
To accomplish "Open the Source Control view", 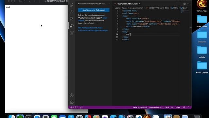I will 72,18.
